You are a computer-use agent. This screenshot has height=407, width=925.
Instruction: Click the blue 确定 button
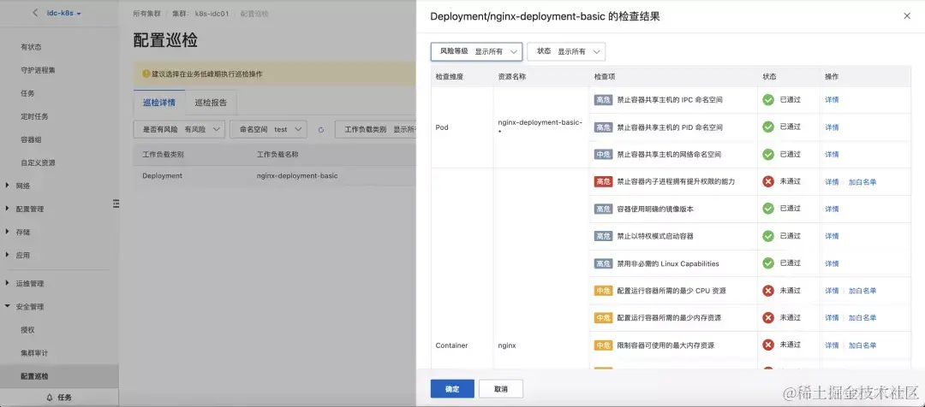[452, 389]
